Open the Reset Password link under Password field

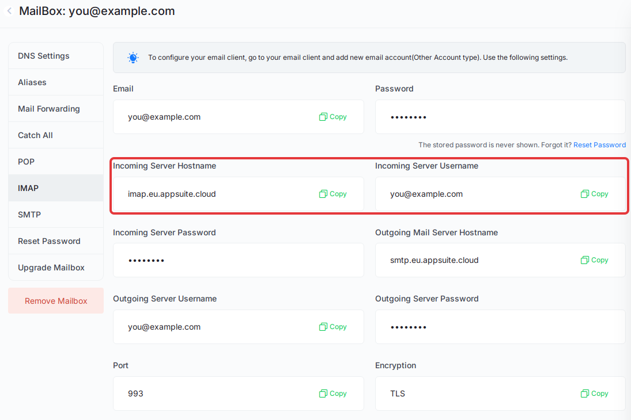[x=599, y=145]
